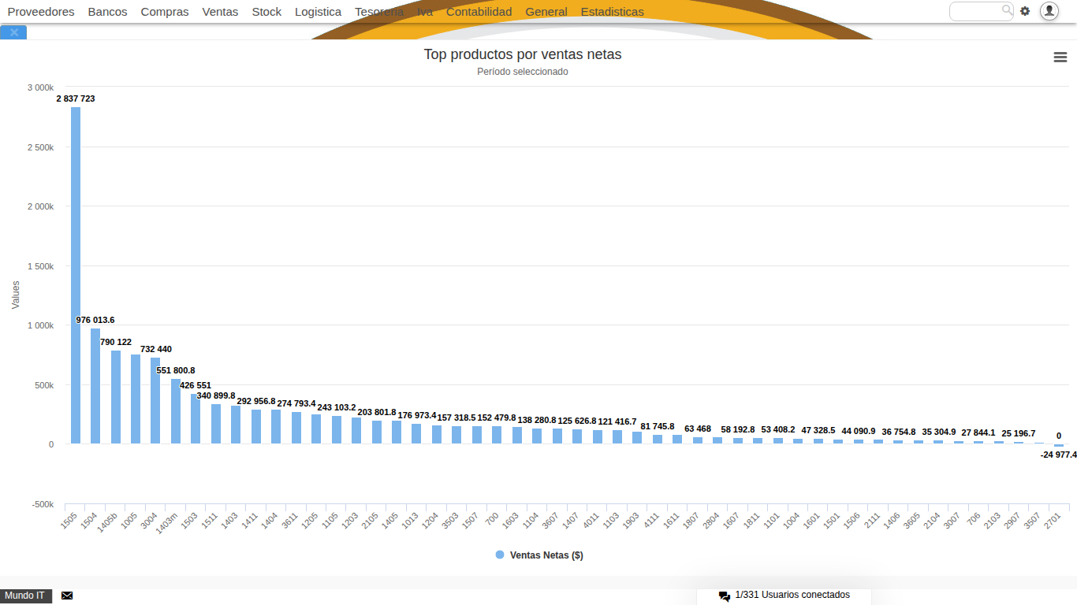This screenshot has height=605, width=1077.
Task: Click the user profile avatar icon
Action: pyautogui.click(x=1049, y=12)
